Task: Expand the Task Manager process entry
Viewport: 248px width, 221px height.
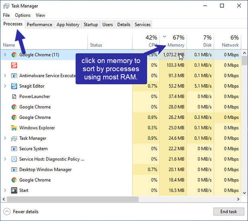Action: coord(5,138)
